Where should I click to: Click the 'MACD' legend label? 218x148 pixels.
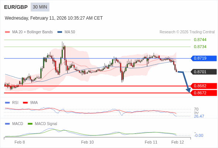pyautogui.click(x=18, y=124)
